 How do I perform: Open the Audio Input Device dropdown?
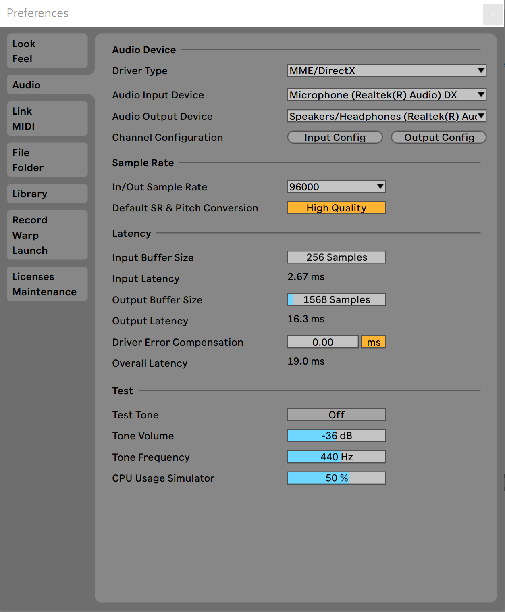[x=387, y=95]
